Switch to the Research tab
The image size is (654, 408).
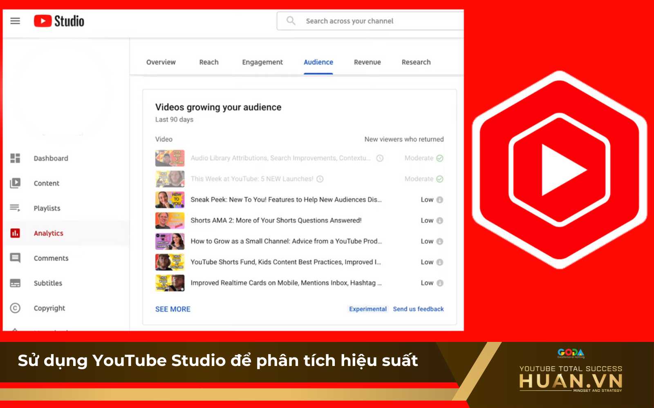pos(416,62)
